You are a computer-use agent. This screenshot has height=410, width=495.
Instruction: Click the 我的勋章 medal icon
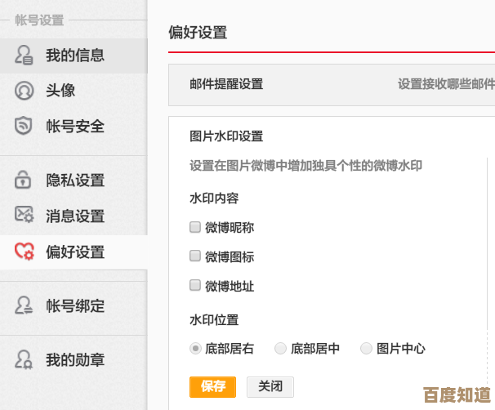point(24,359)
